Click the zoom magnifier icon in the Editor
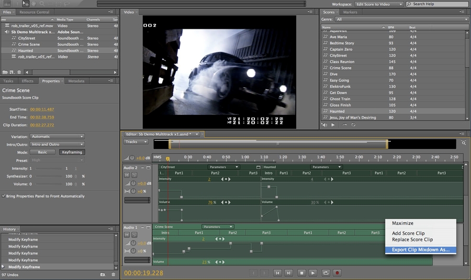The height and width of the screenshot is (280, 471). [464, 143]
